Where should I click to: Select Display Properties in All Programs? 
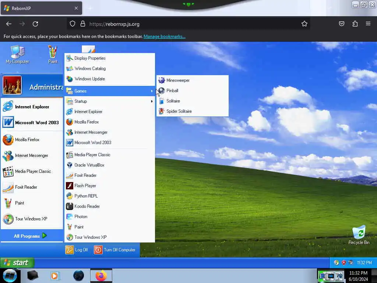pyautogui.click(x=110, y=58)
